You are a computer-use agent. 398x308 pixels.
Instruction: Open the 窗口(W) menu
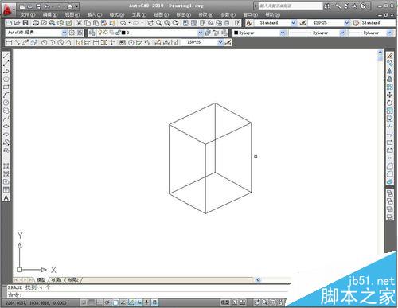coord(250,14)
